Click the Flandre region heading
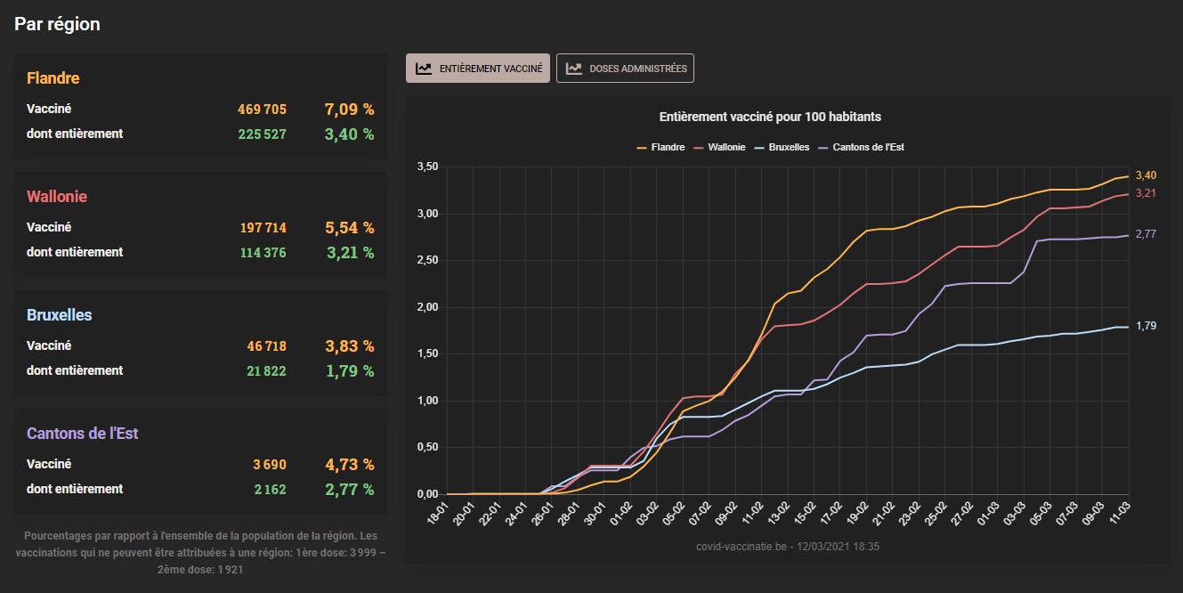The width and height of the screenshot is (1183, 593). 53,78
